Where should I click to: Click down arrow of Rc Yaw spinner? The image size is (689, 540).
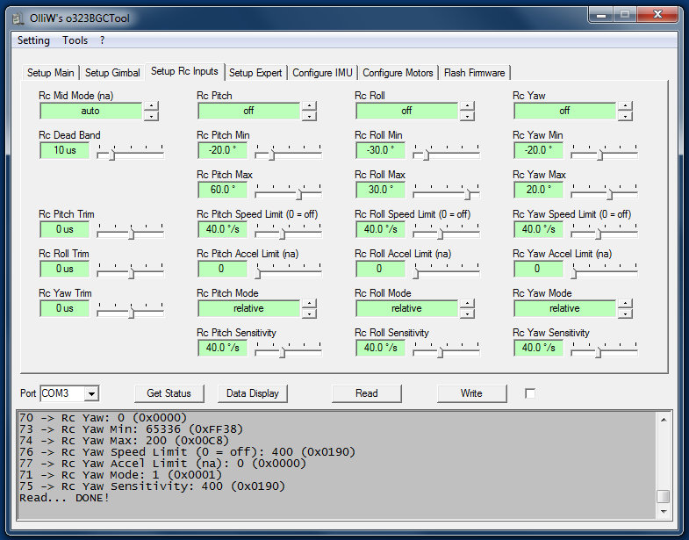click(625, 116)
